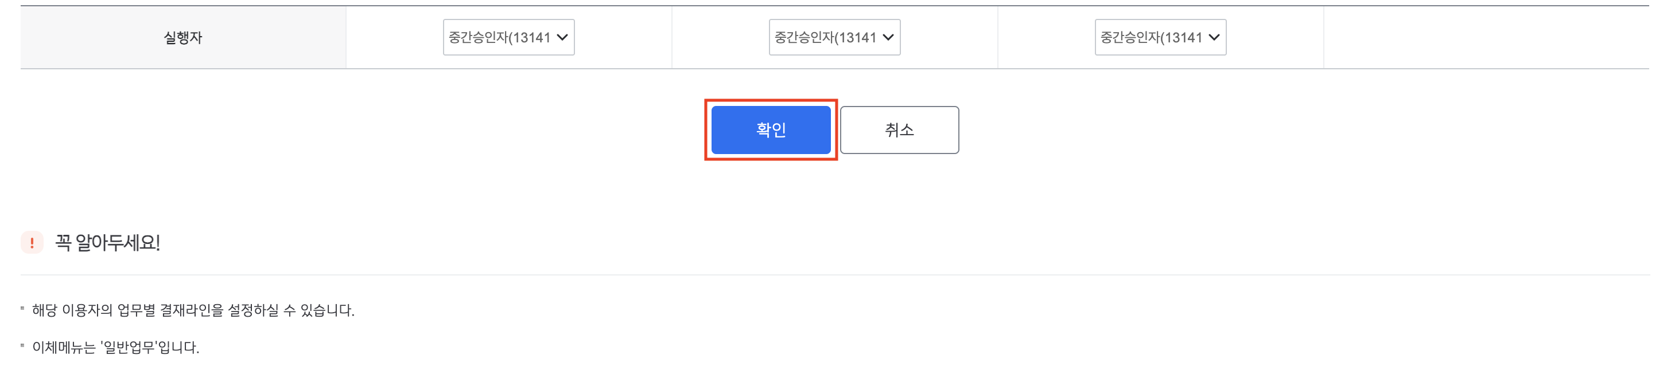Click the note about 업무별 결재라인 설정
Image resolution: width=1671 pixels, height=378 pixels.
[193, 310]
